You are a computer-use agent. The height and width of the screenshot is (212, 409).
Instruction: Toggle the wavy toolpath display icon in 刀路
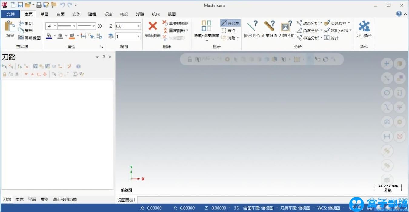(x=11, y=74)
